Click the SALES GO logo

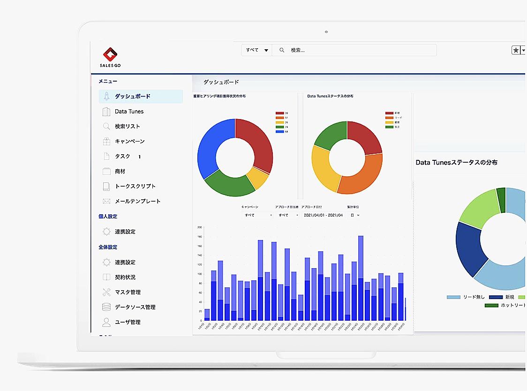tap(110, 57)
